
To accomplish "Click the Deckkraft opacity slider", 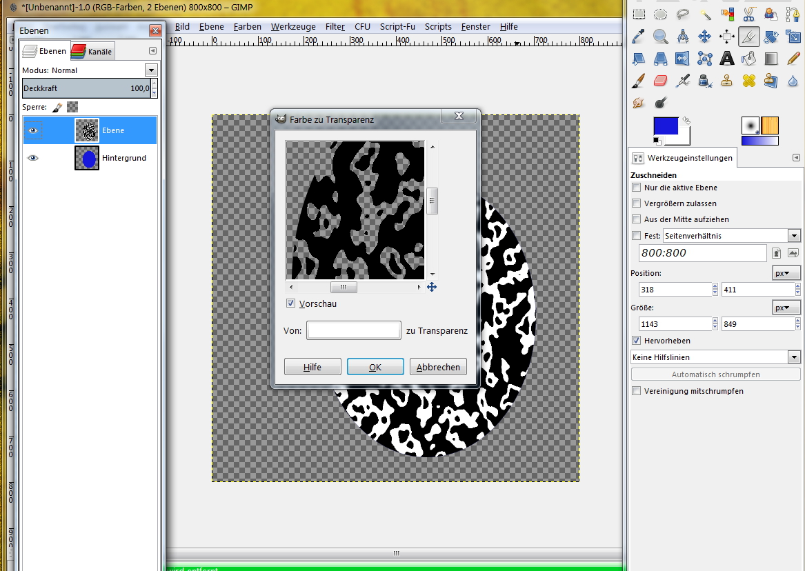I will click(x=87, y=88).
